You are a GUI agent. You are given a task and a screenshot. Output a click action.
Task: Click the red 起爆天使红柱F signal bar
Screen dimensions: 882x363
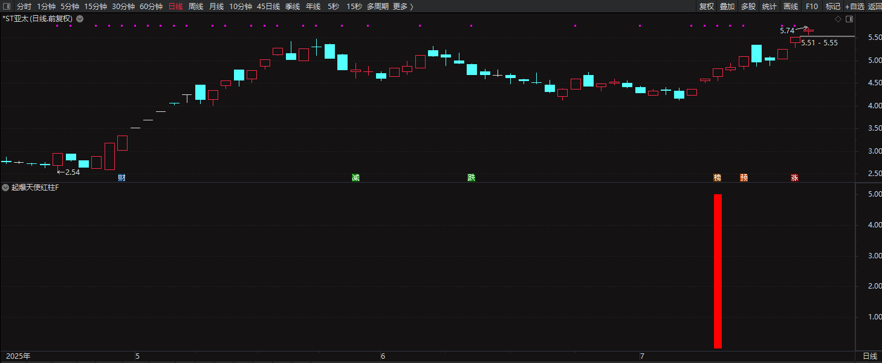pos(718,271)
